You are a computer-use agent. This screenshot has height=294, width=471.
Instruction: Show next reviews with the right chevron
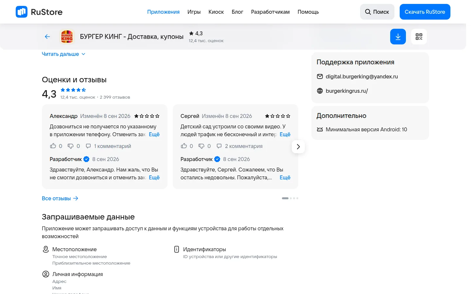(x=298, y=147)
